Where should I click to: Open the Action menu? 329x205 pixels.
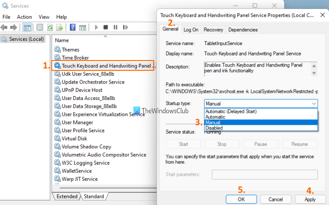pos(24,17)
